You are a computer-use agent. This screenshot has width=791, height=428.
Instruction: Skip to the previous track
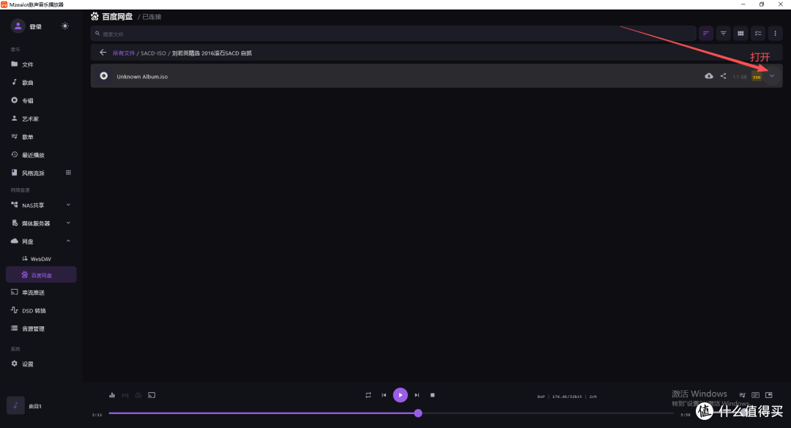(384, 395)
